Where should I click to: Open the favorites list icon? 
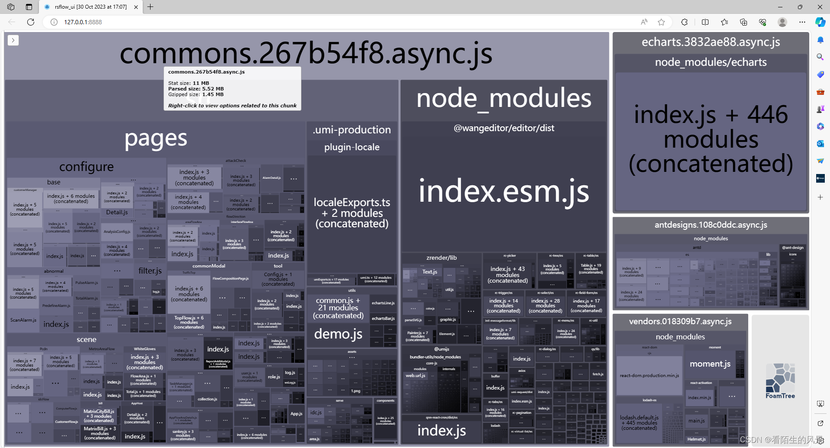pos(724,22)
